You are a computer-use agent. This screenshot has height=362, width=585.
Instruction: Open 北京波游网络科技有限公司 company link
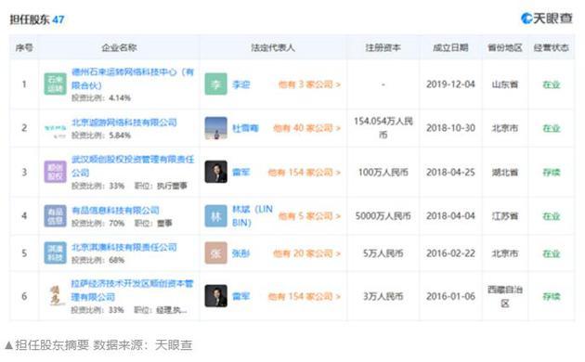(123, 123)
